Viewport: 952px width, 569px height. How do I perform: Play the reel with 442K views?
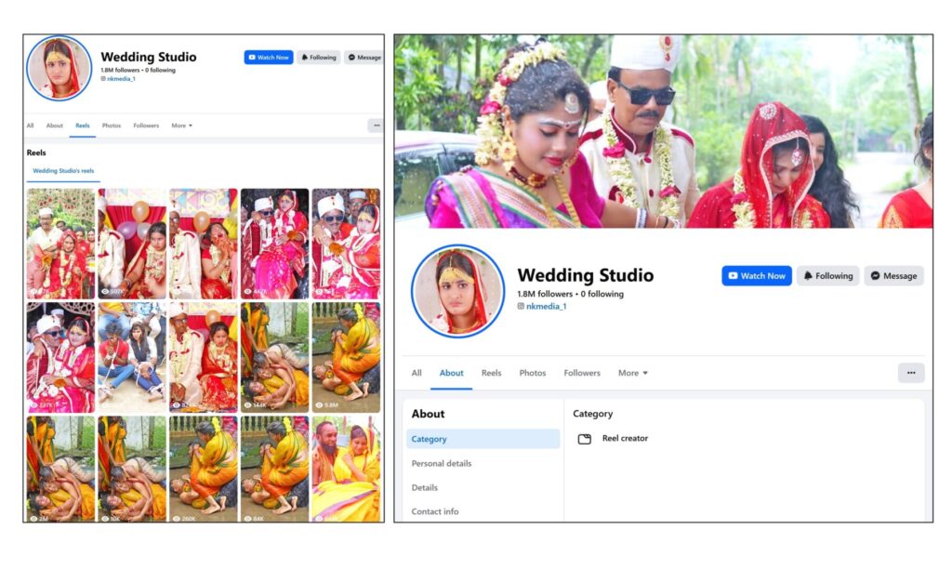tap(274, 244)
